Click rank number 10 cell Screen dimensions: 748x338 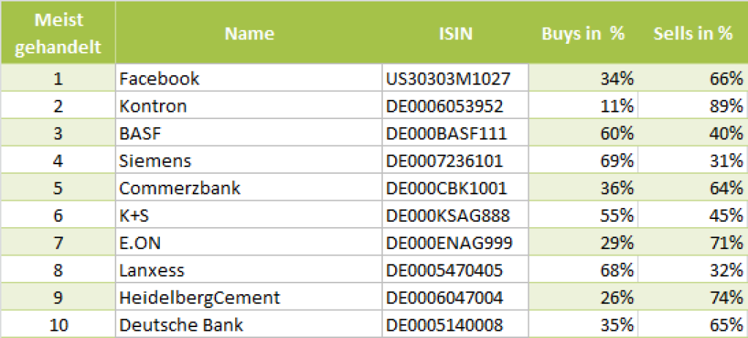(58, 325)
